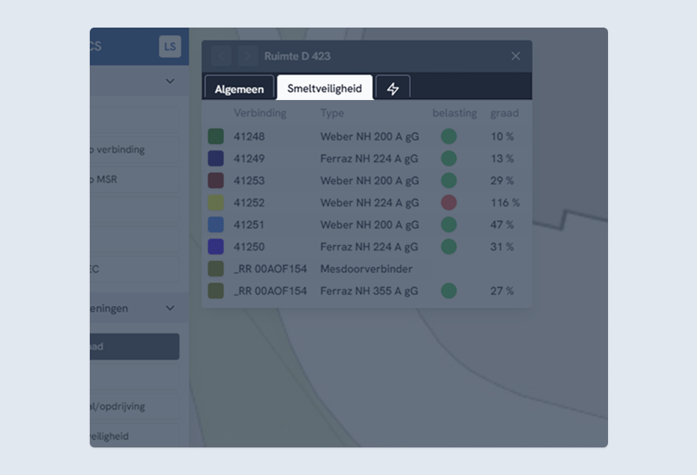Select the Smeltveiligheid tab
The height and width of the screenshot is (475, 697).
pyautogui.click(x=324, y=88)
